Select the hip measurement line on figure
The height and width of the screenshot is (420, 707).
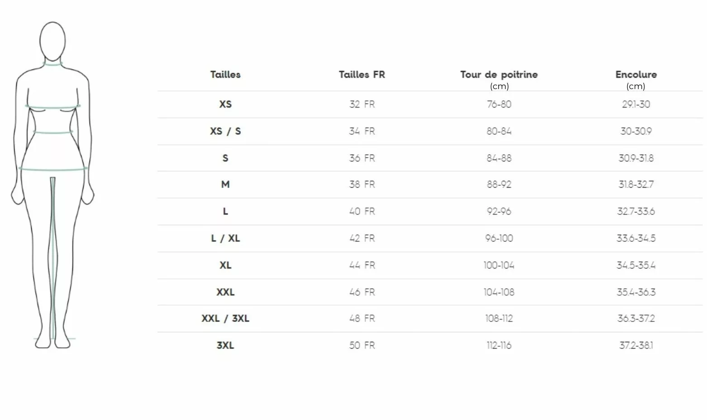pos(53,169)
